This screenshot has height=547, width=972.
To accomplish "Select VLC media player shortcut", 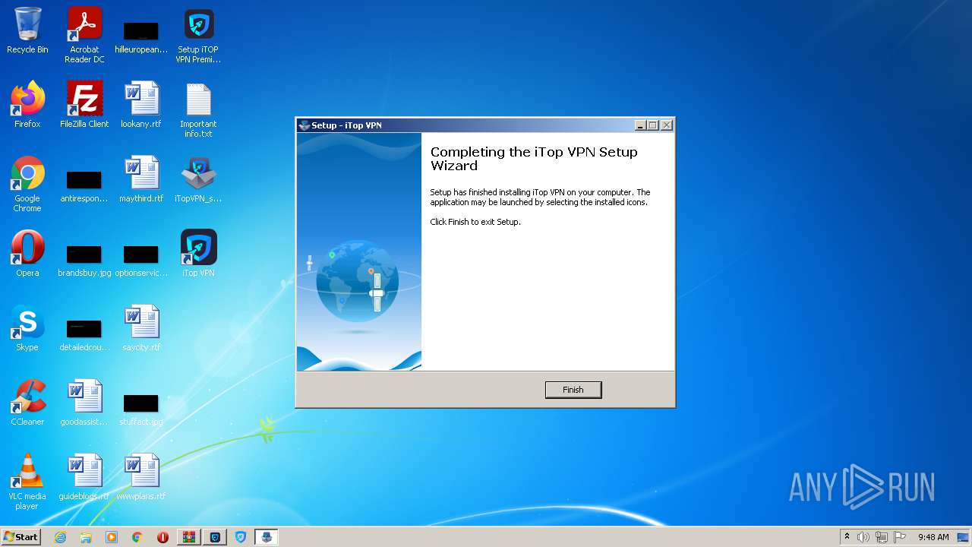I will [27, 482].
